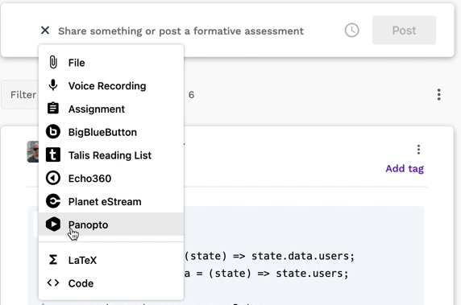Click the clipboard Assignment icon
This screenshot has width=461, height=305.
53,109
